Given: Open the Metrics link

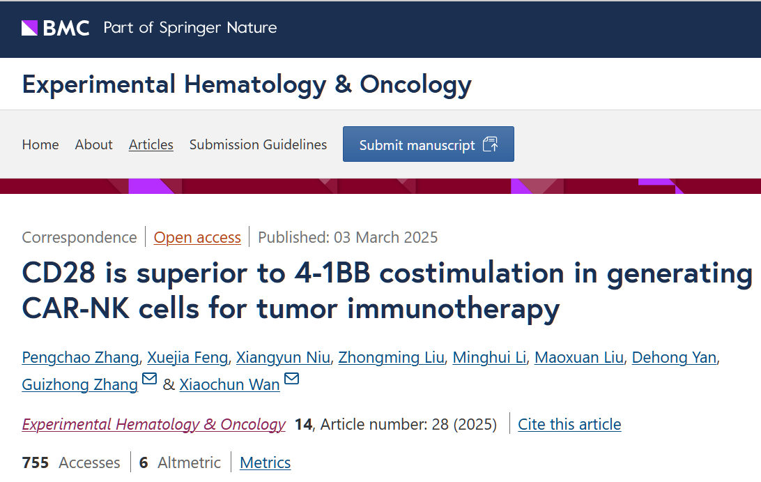Looking at the screenshot, I should 265,462.
